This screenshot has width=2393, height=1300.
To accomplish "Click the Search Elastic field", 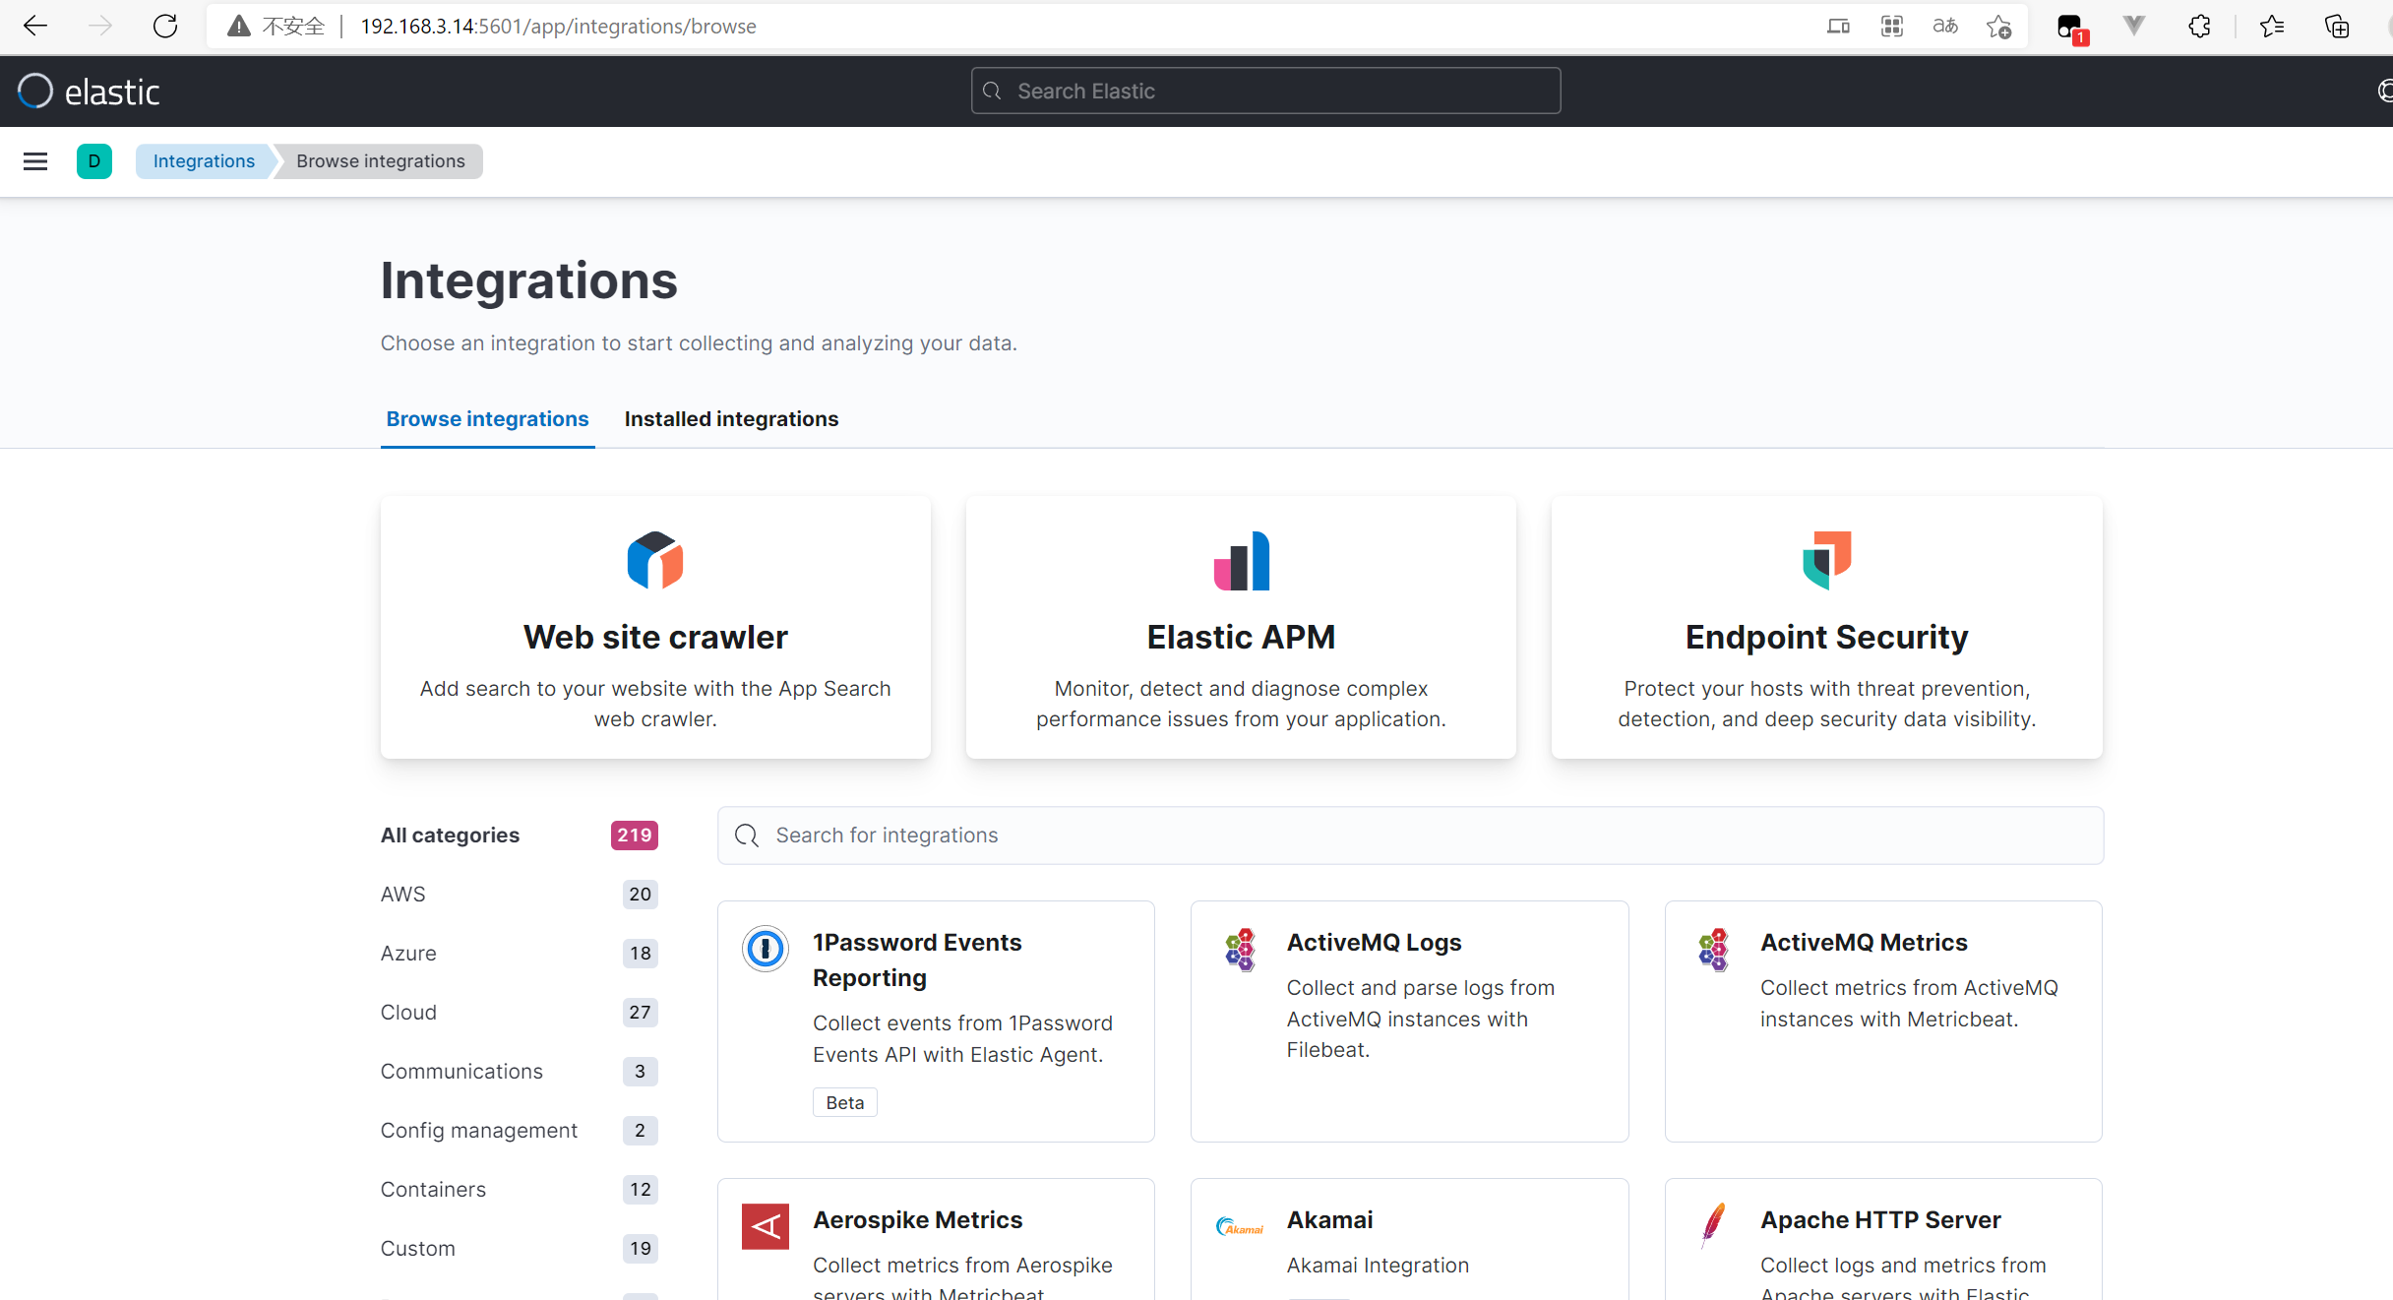I will coord(1265,91).
